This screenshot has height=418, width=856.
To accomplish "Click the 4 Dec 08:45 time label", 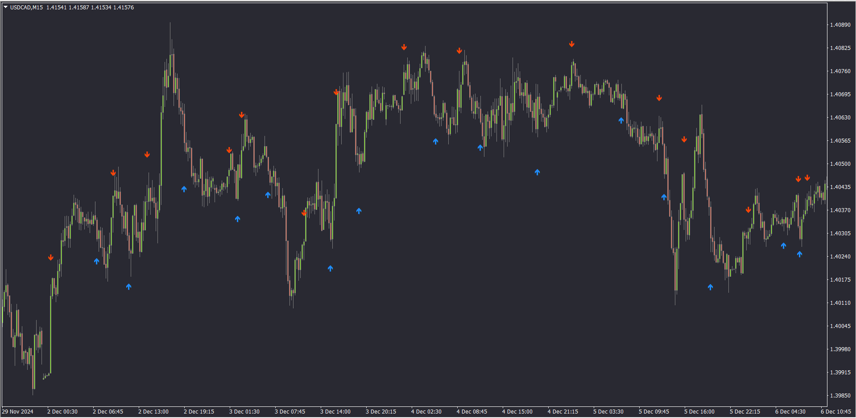I will point(472,412).
